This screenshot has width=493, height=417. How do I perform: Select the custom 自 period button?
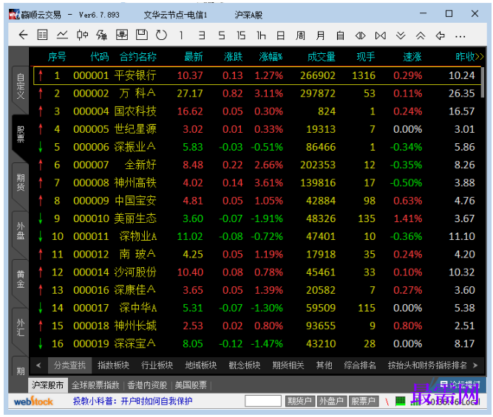tap(340, 35)
